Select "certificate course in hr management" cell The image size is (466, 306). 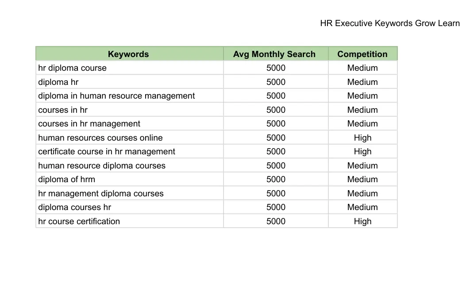(107, 152)
